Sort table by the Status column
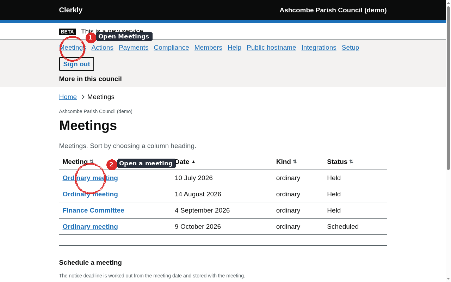This screenshot has width=451, height=282. 340,162
